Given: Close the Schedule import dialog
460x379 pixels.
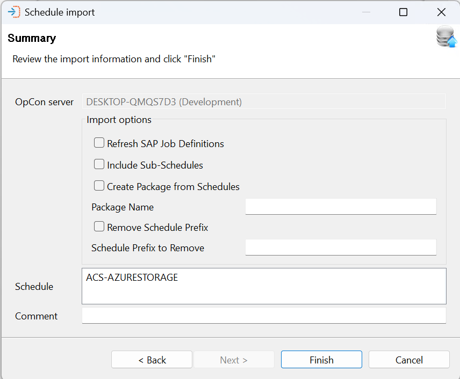Looking at the screenshot, I should point(441,12).
